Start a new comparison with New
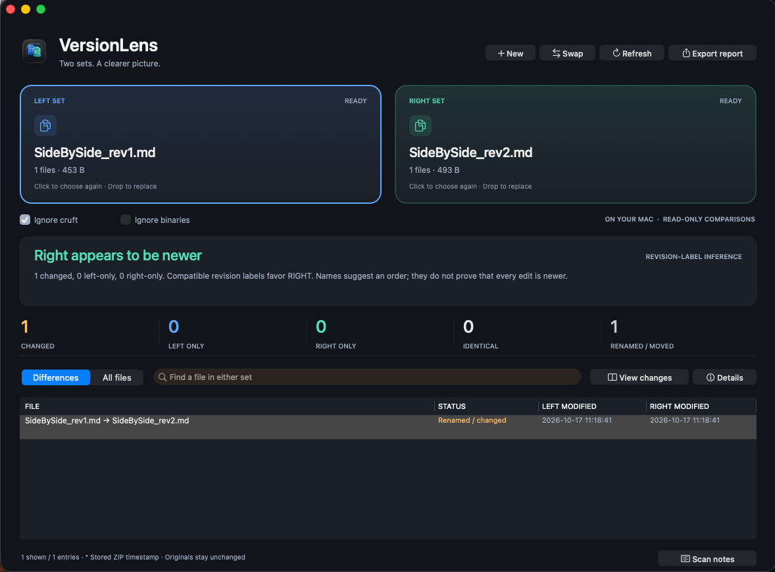This screenshot has width=775, height=572. [510, 53]
